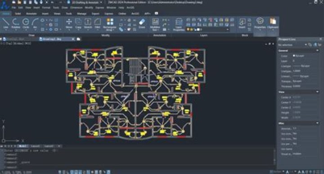Screen dimensions: 324x174
Task: Add a new layout with plus button
Action: coord(59,146)
